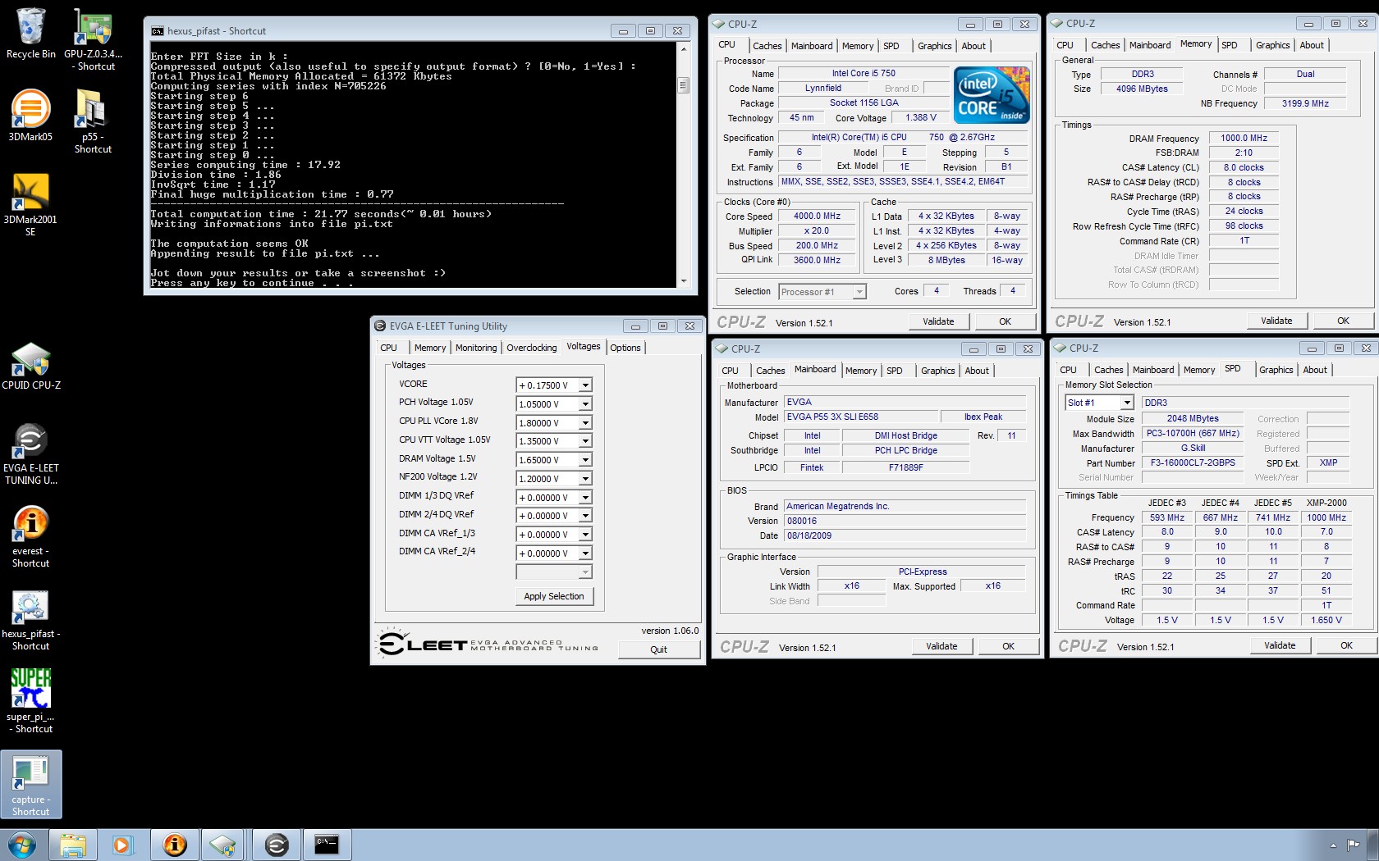Screen dimensions: 1379x861
Task: Switch to the command prompt taskbar icon
Action: (327, 845)
